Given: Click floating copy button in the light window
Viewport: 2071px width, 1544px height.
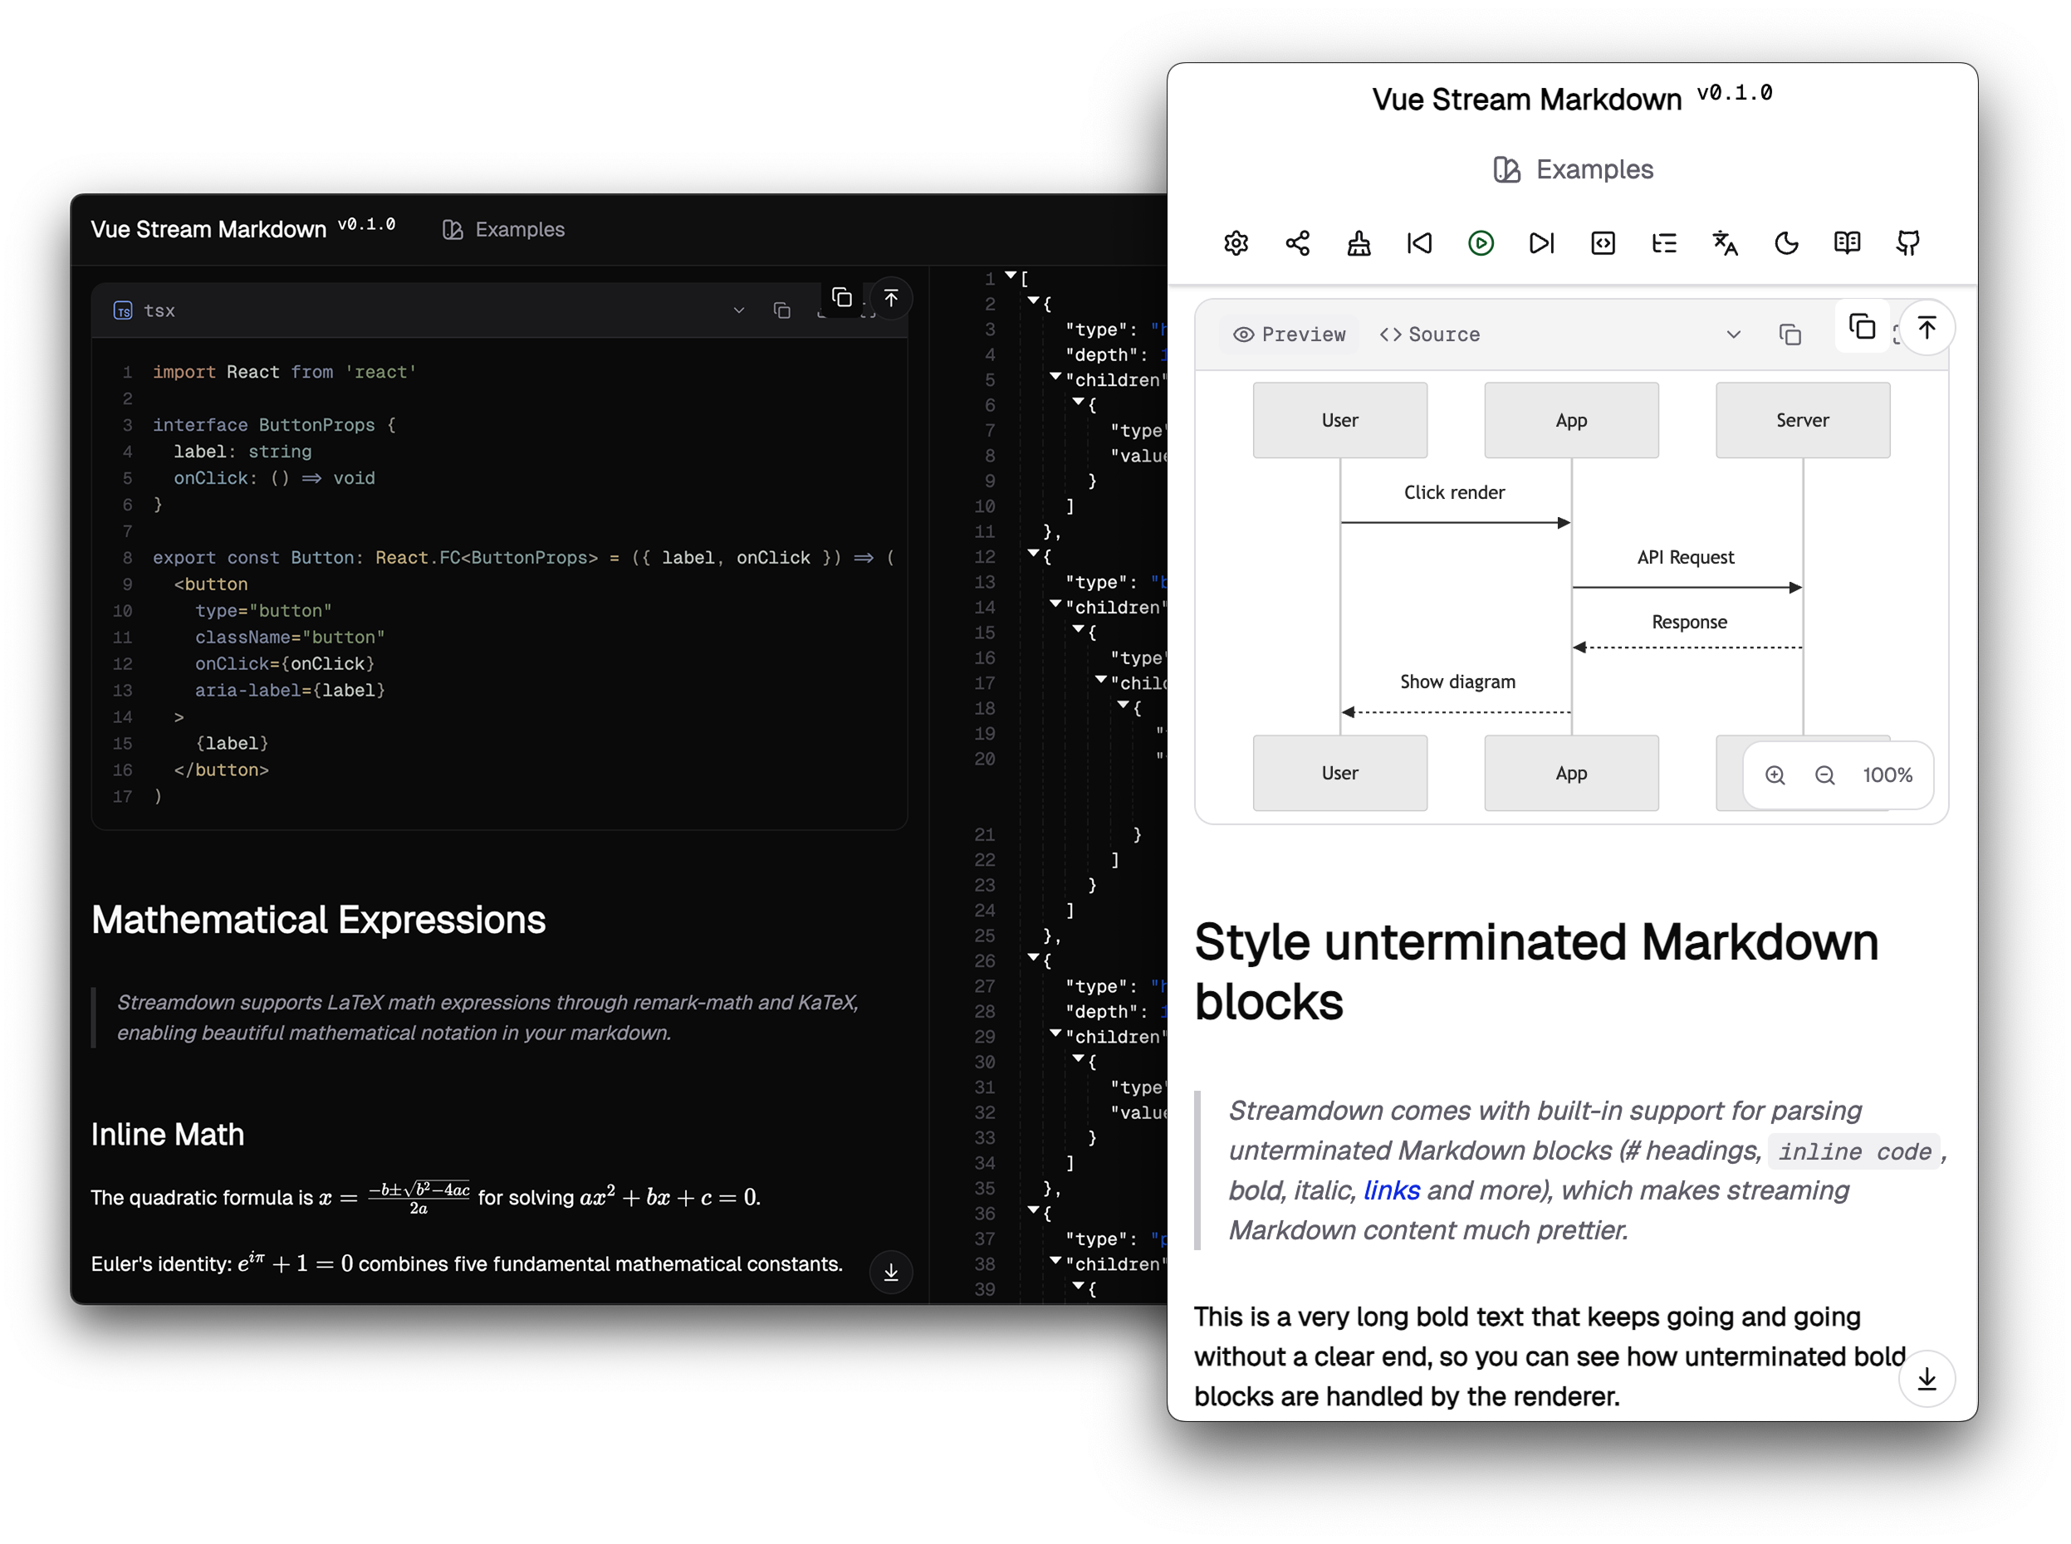Looking at the screenshot, I should click(1863, 326).
